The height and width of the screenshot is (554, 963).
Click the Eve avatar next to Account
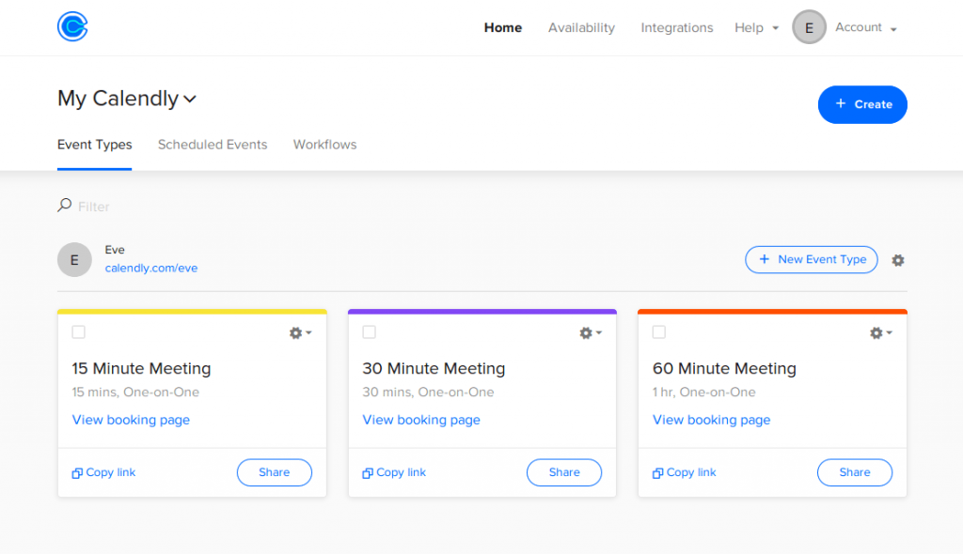click(809, 27)
